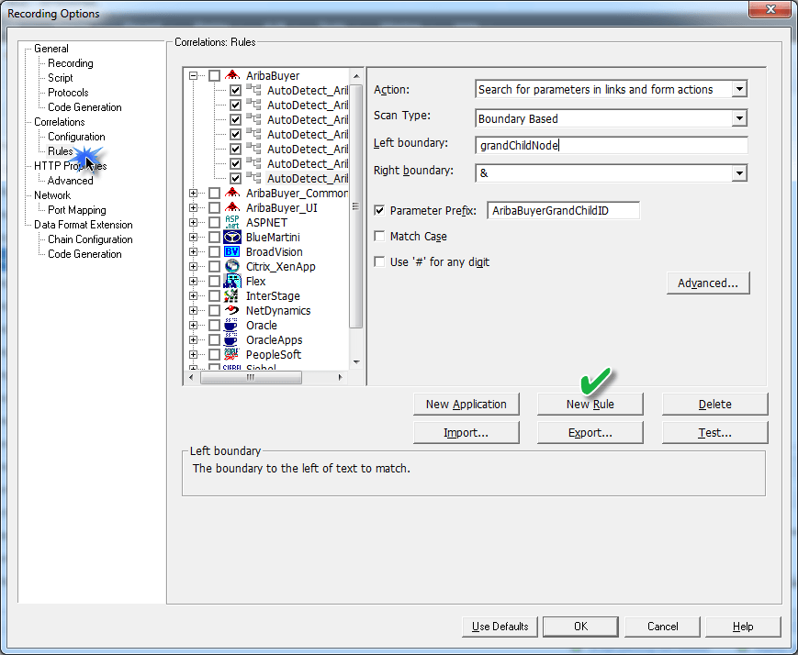Click the New Rule button
This screenshot has width=798, height=655.
tap(590, 405)
